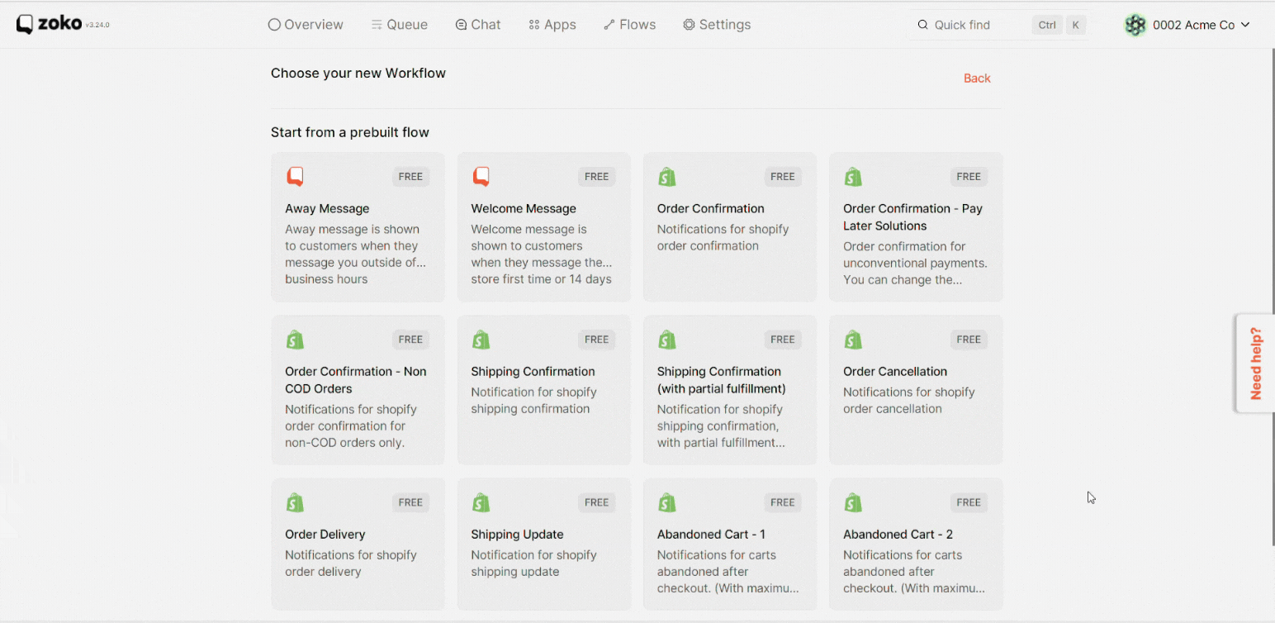
Task: Choose the Shipping Update flow title
Action: (517, 535)
